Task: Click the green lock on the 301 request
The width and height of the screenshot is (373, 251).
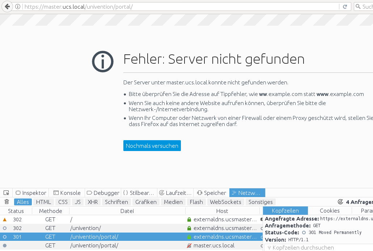Action: [x=189, y=237]
